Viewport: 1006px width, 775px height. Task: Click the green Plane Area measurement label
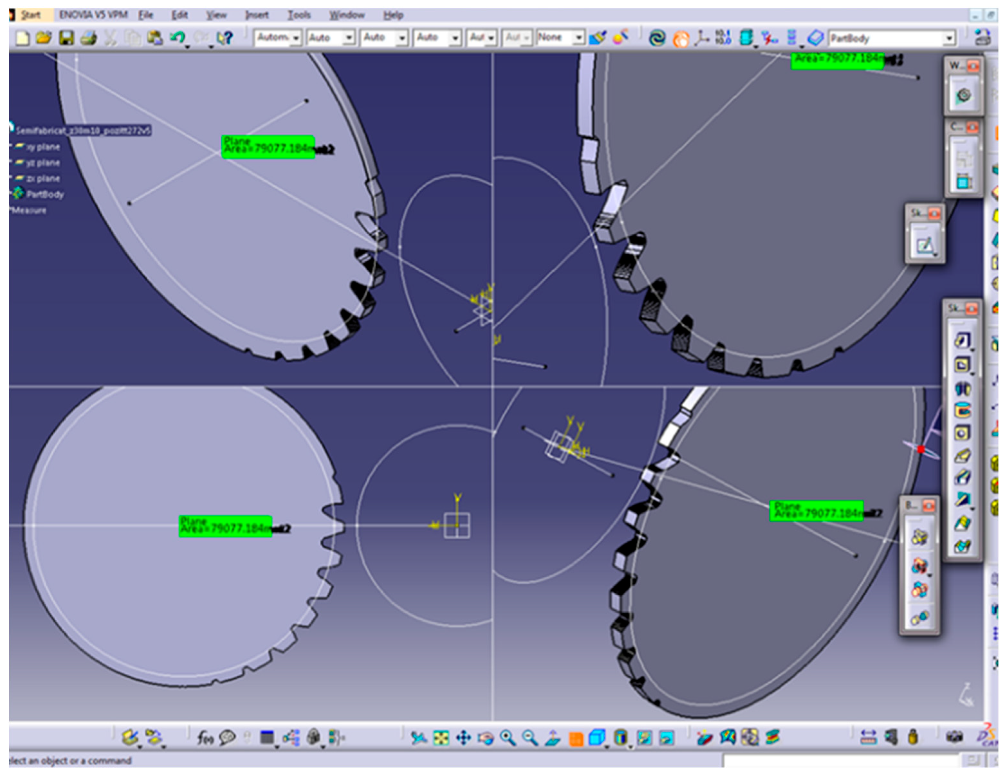point(268,147)
